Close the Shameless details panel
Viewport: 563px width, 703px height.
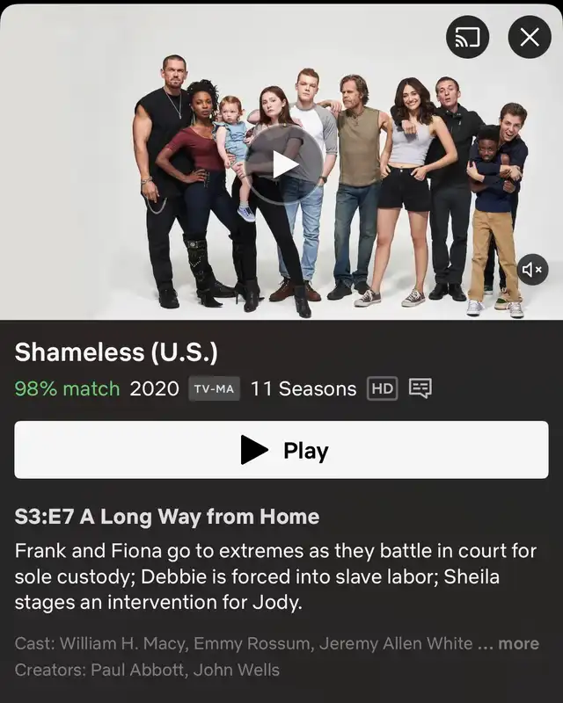[530, 37]
